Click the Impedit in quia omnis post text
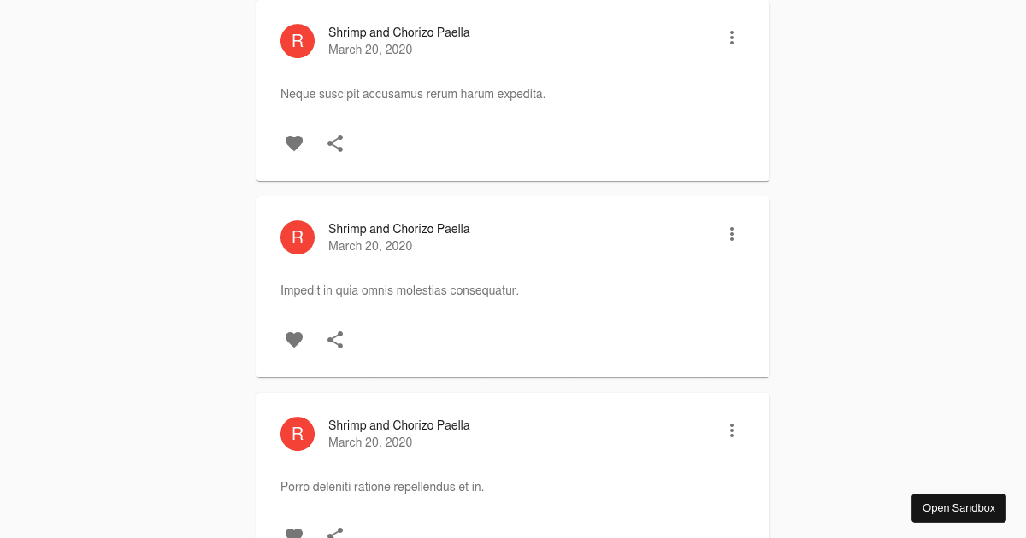 (x=399, y=290)
